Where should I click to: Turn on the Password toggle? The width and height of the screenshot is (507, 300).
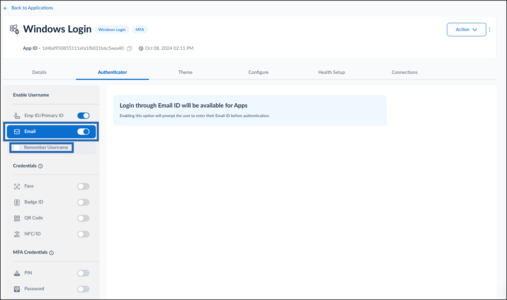tap(83, 289)
